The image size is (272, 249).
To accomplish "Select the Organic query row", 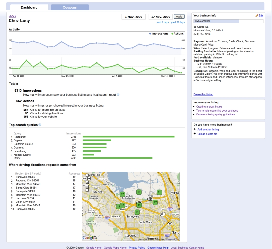I will click(x=61, y=140).
